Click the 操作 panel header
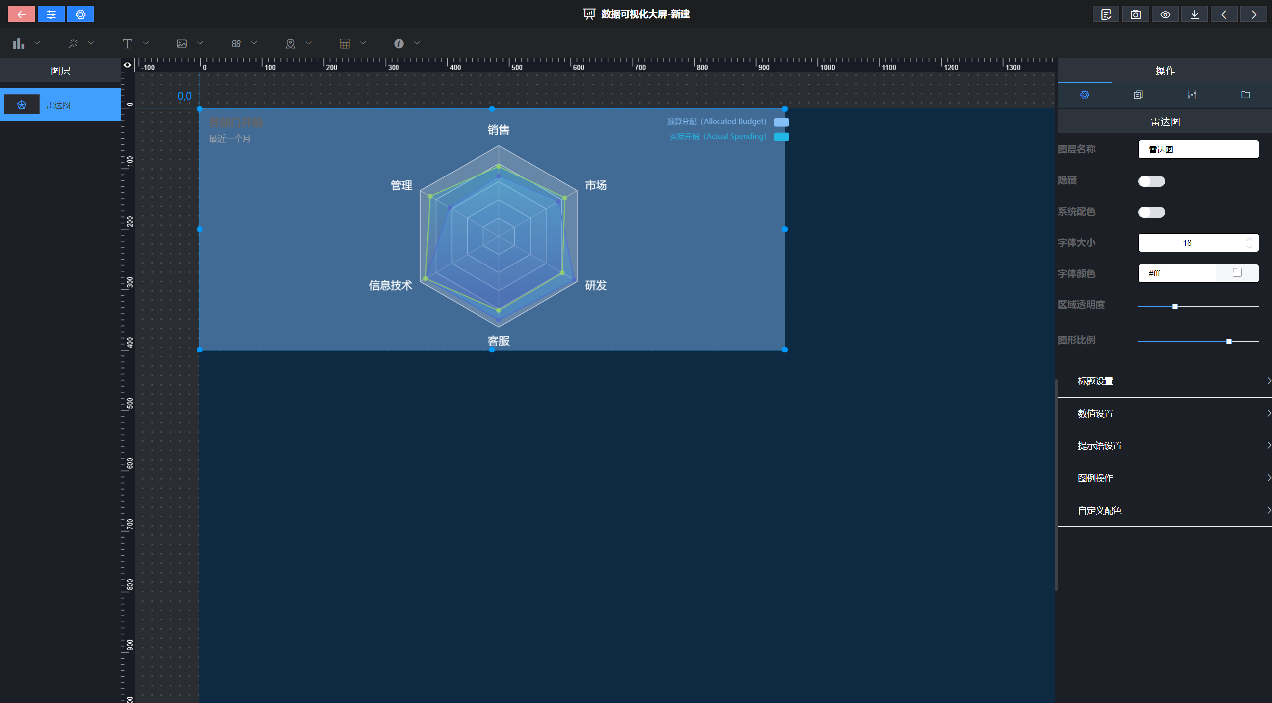Image resolution: width=1272 pixels, height=703 pixels. click(x=1165, y=71)
